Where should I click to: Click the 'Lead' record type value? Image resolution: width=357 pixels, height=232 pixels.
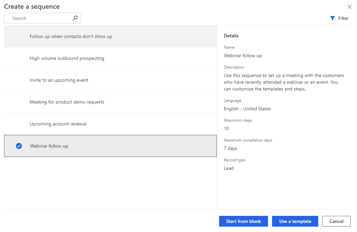pyautogui.click(x=229, y=168)
